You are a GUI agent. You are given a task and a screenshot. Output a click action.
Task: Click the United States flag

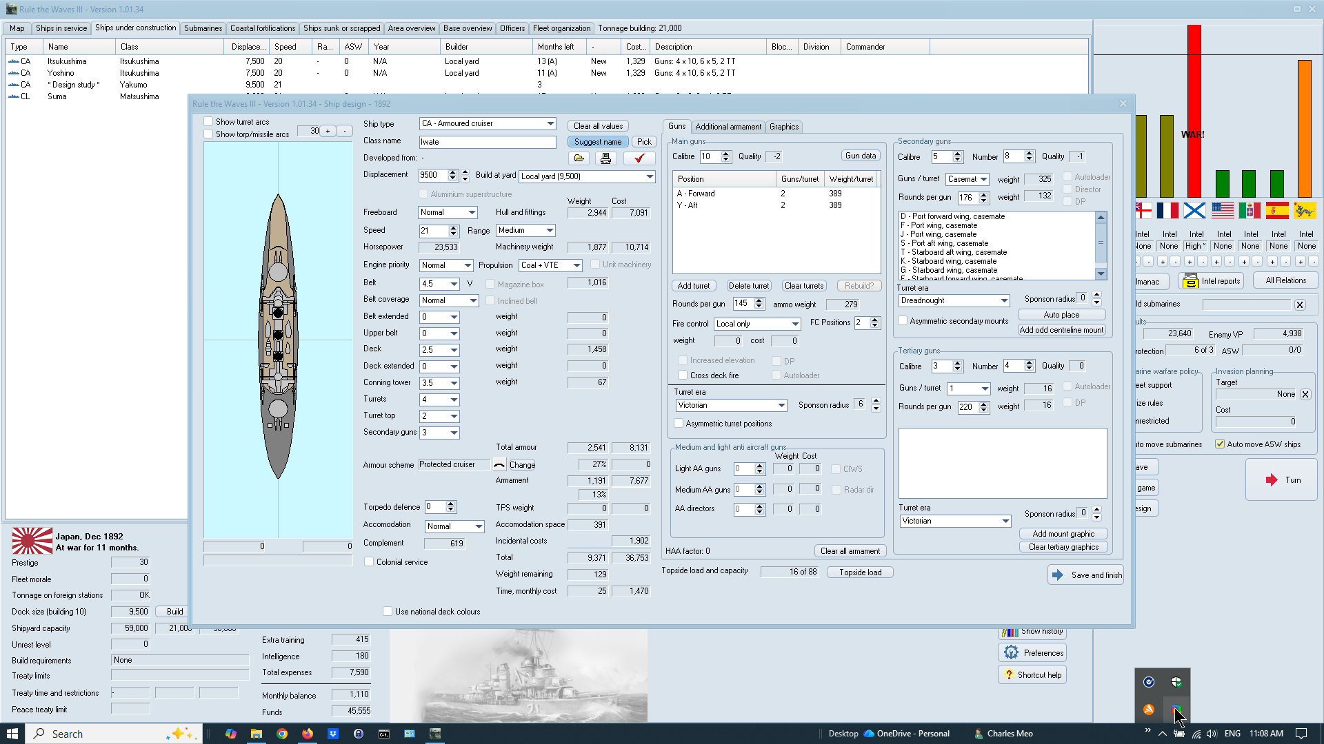click(1222, 211)
